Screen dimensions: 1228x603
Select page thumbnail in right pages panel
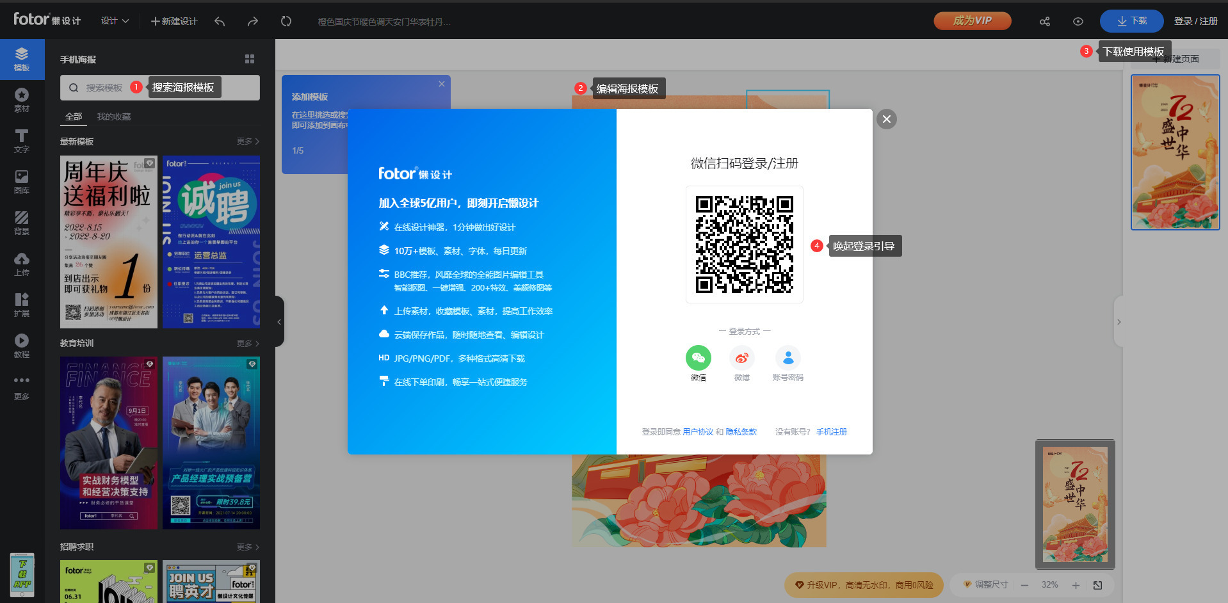tap(1175, 152)
